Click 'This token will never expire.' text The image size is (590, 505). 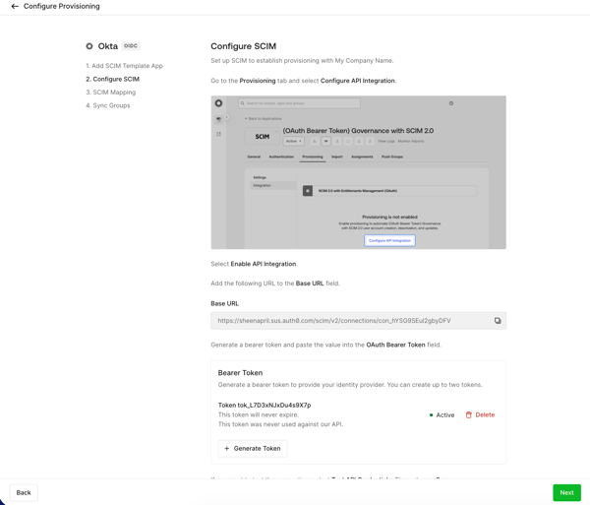pos(259,414)
